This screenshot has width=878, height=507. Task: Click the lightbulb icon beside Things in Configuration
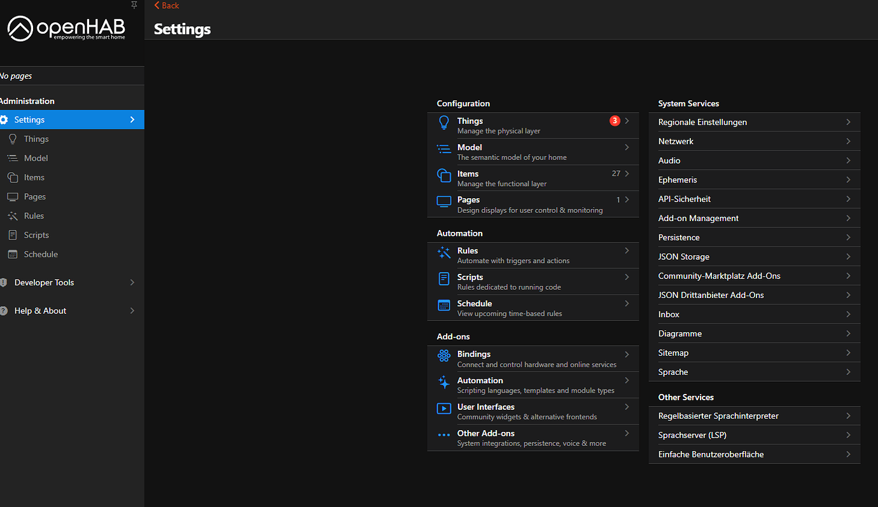[443, 123]
